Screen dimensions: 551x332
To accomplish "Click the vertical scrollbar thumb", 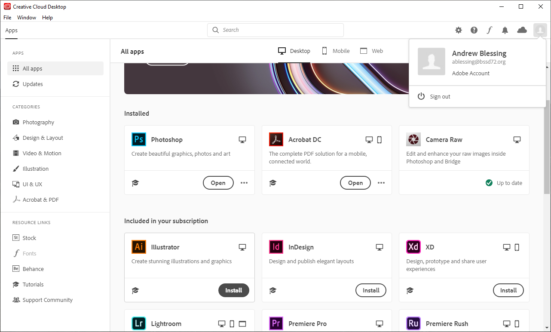I will [x=547, y=147].
